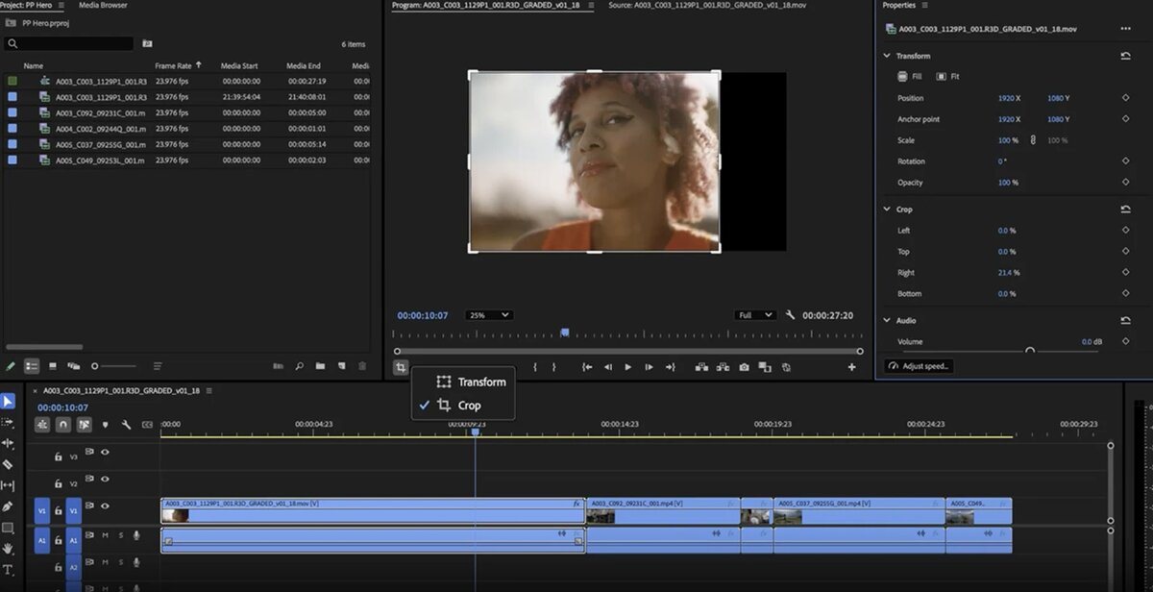Image resolution: width=1153 pixels, height=592 pixels.
Task: Step back one frame
Action: pos(607,367)
